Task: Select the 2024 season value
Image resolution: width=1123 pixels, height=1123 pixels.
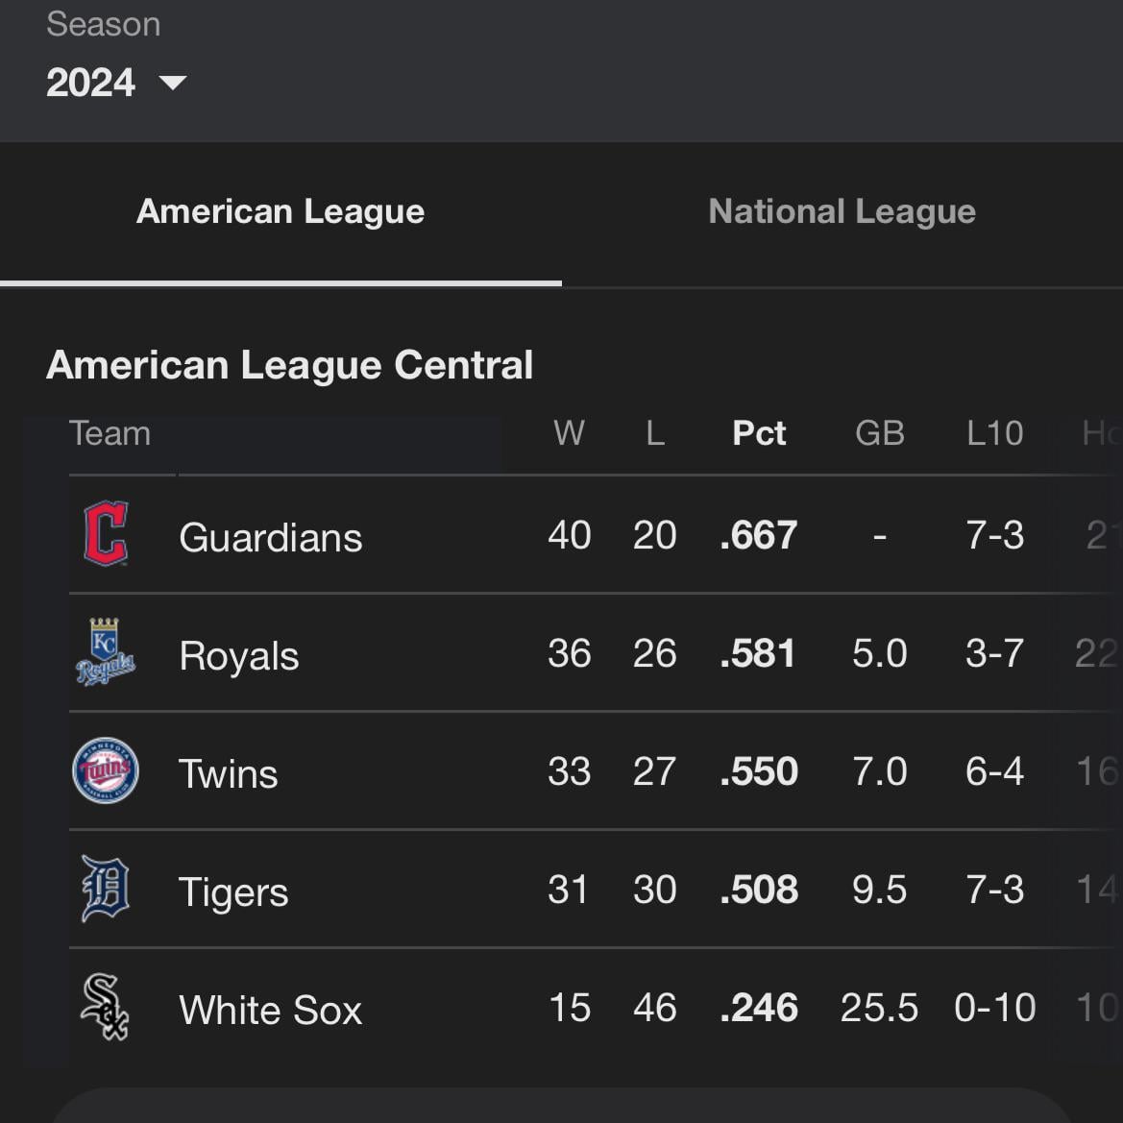Action: coord(91,83)
